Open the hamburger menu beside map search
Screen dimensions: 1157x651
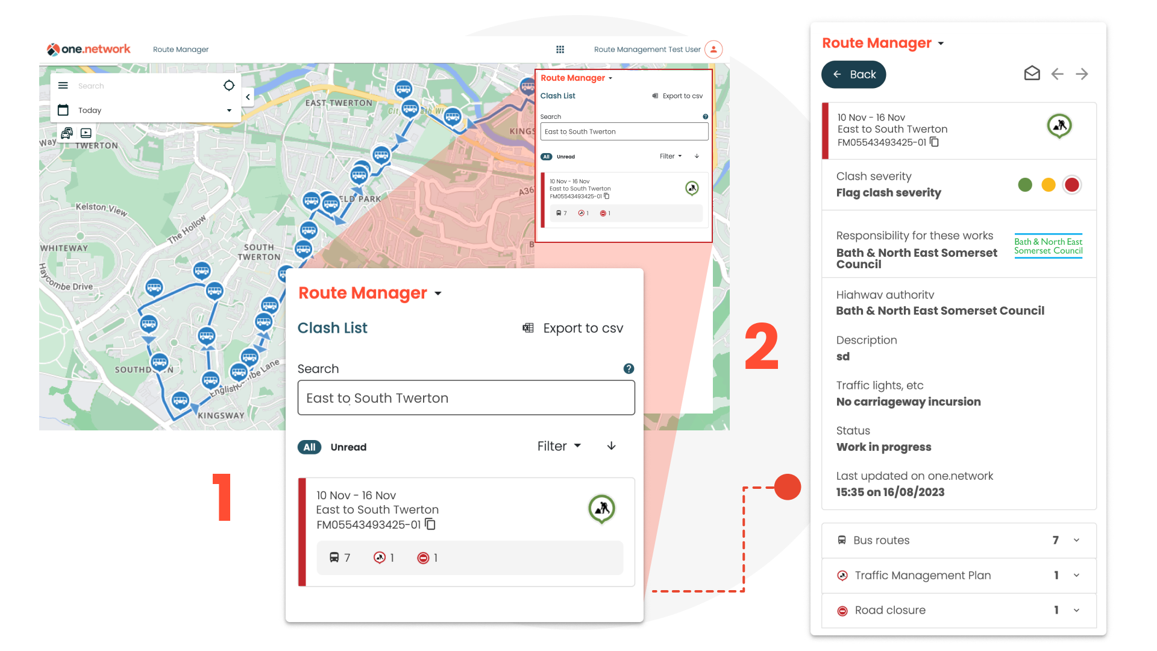(63, 86)
